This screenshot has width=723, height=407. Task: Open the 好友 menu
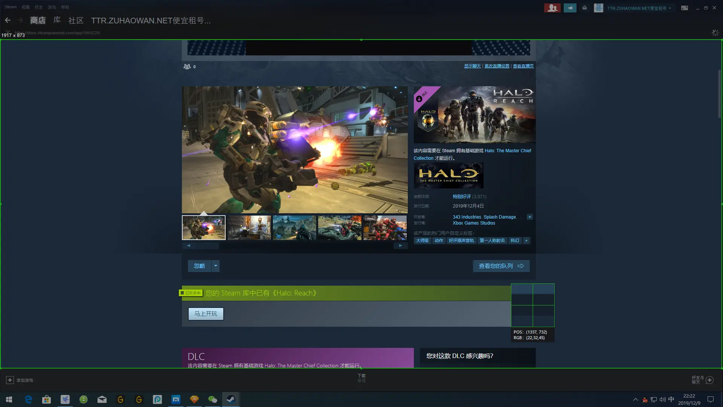[39, 7]
